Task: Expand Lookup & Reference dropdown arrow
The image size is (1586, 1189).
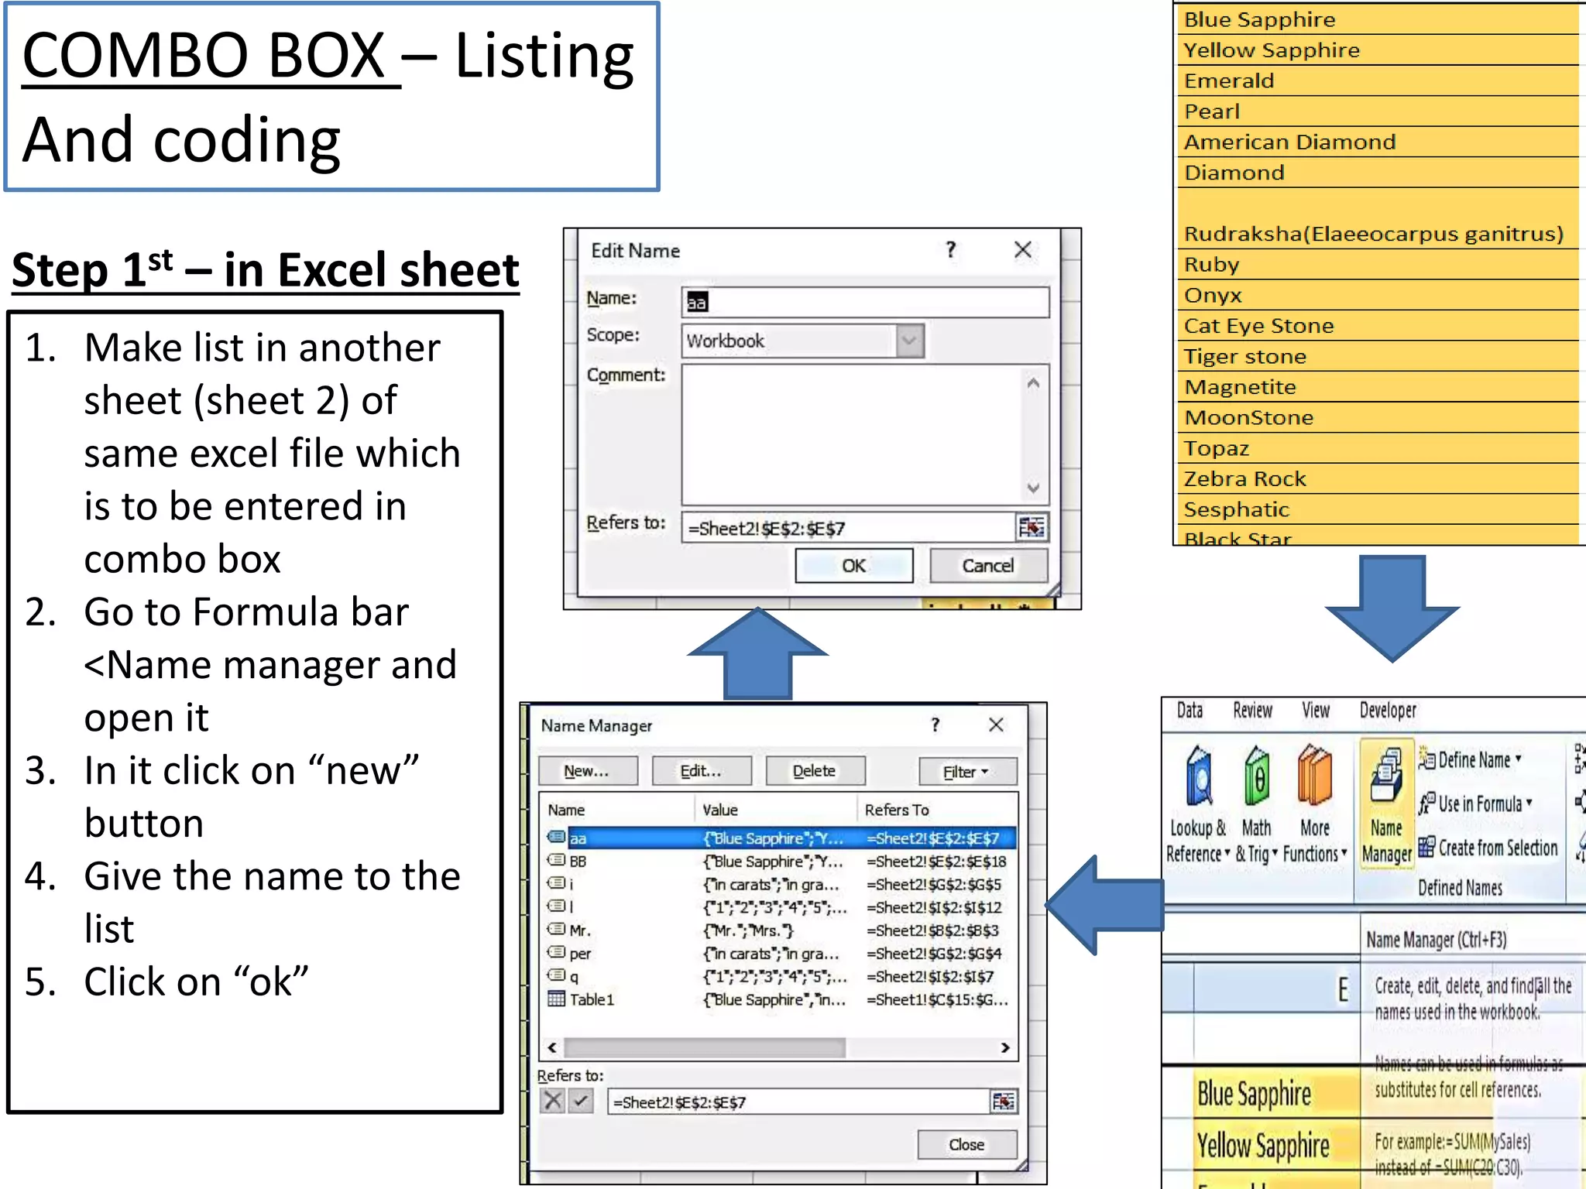Action: tap(1227, 854)
